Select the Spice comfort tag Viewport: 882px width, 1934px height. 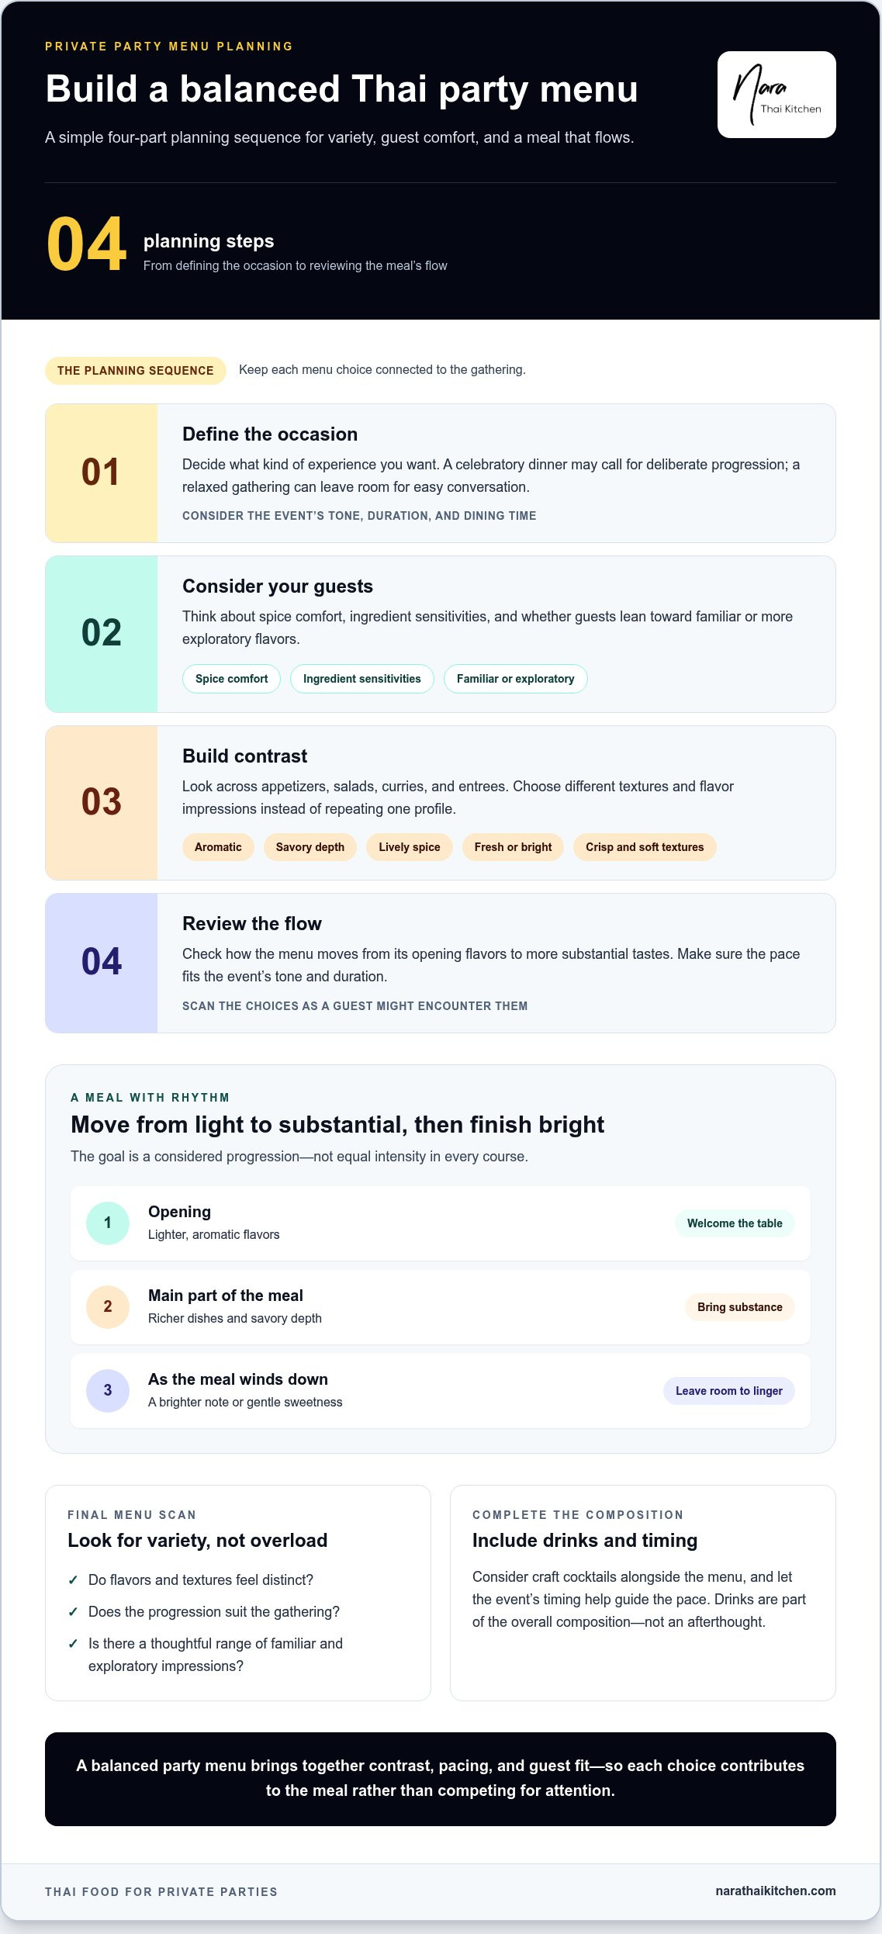(x=231, y=679)
